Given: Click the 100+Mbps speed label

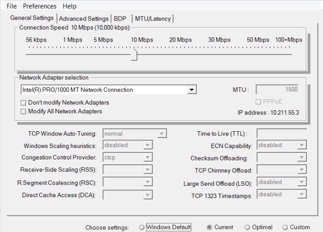Looking at the screenshot, I should pyautogui.click(x=289, y=40).
